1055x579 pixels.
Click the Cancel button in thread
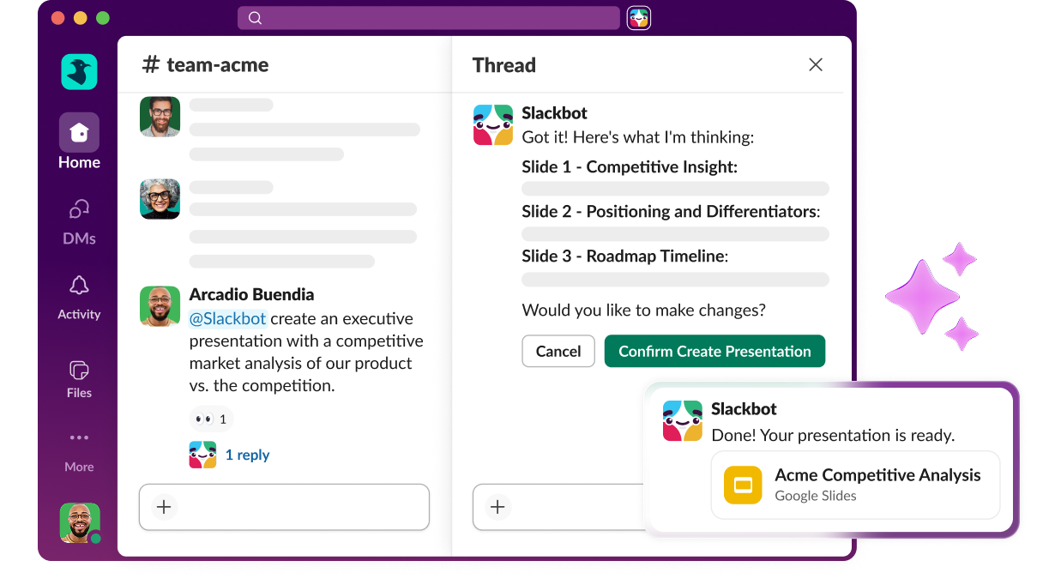coord(558,351)
